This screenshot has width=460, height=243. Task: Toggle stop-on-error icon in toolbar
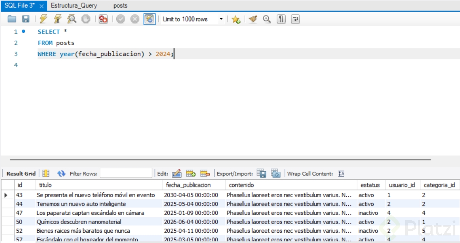[x=103, y=19]
